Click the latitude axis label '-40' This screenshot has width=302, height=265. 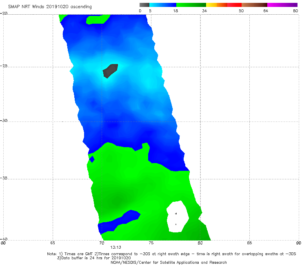[x=4, y=239]
